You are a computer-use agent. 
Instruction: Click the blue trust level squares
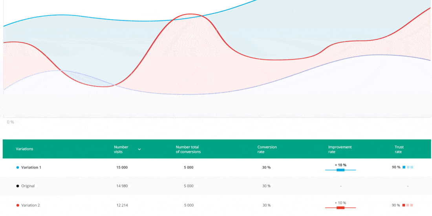click(408, 167)
